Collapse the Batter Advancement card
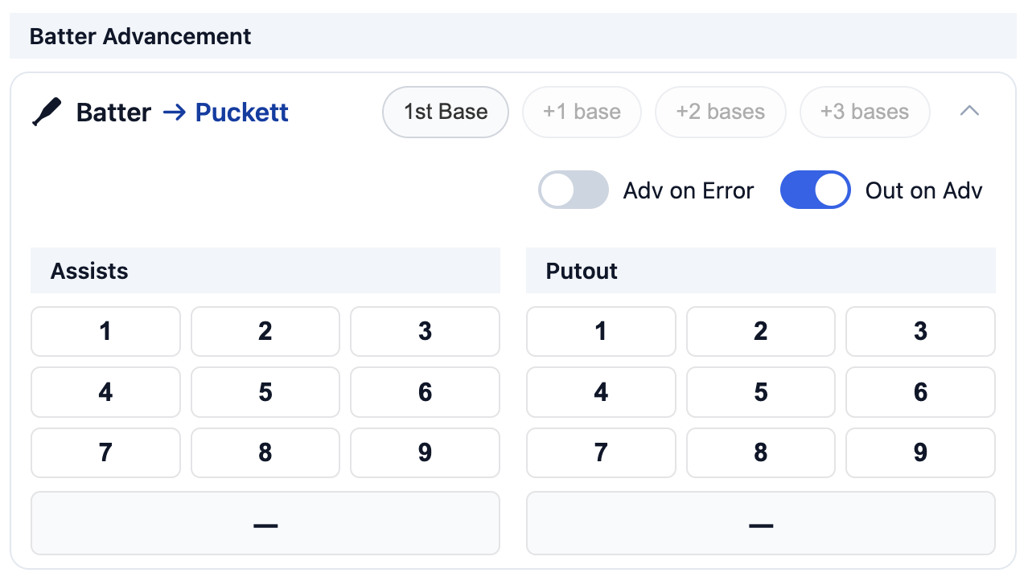The image size is (1028, 585). coord(968,112)
